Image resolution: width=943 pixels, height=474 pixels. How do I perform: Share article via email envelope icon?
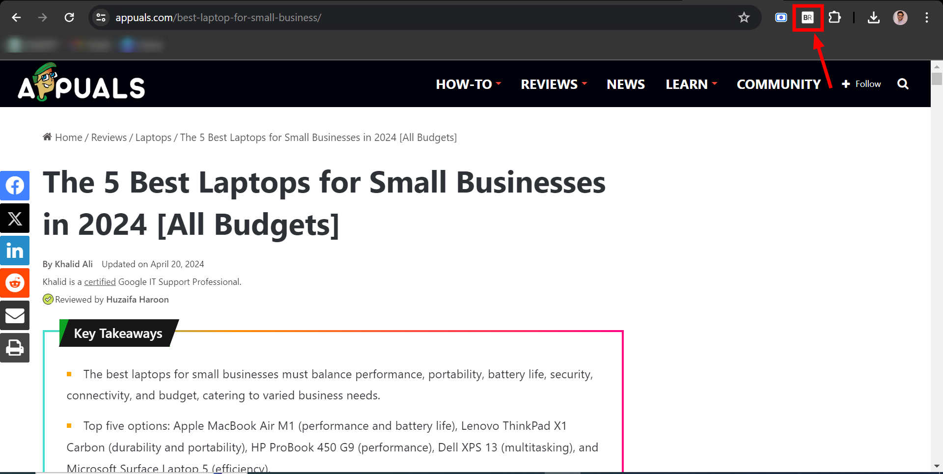[15, 315]
